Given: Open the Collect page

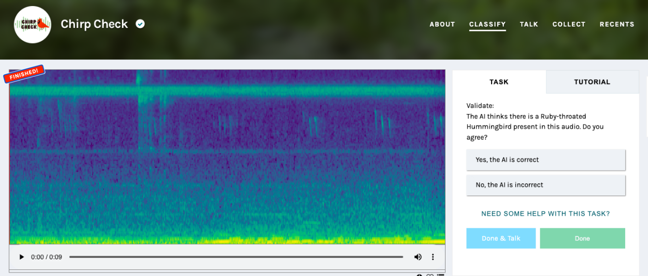Looking at the screenshot, I should 569,24.
